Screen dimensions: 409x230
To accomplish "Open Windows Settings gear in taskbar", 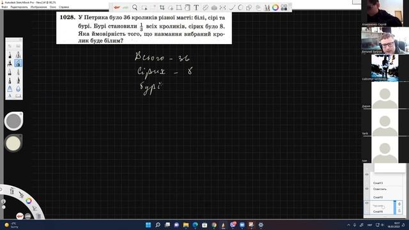I will tap(261, 225).
